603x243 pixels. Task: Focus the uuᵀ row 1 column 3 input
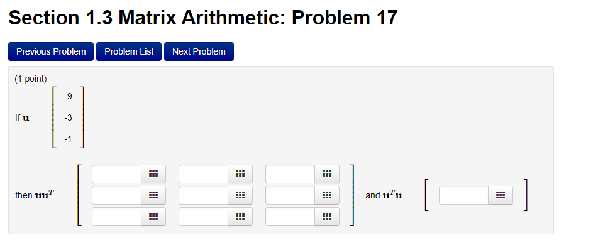coord(290,174)
